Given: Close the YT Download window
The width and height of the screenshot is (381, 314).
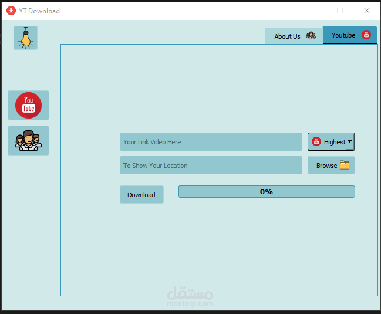Looking at the screenshot, I should tap(367, 11).
